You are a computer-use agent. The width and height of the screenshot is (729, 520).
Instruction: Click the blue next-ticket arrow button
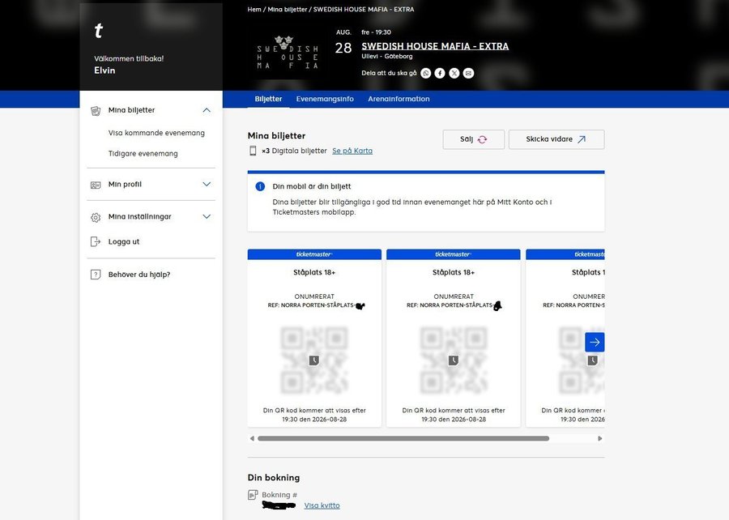tap(595, 342)
